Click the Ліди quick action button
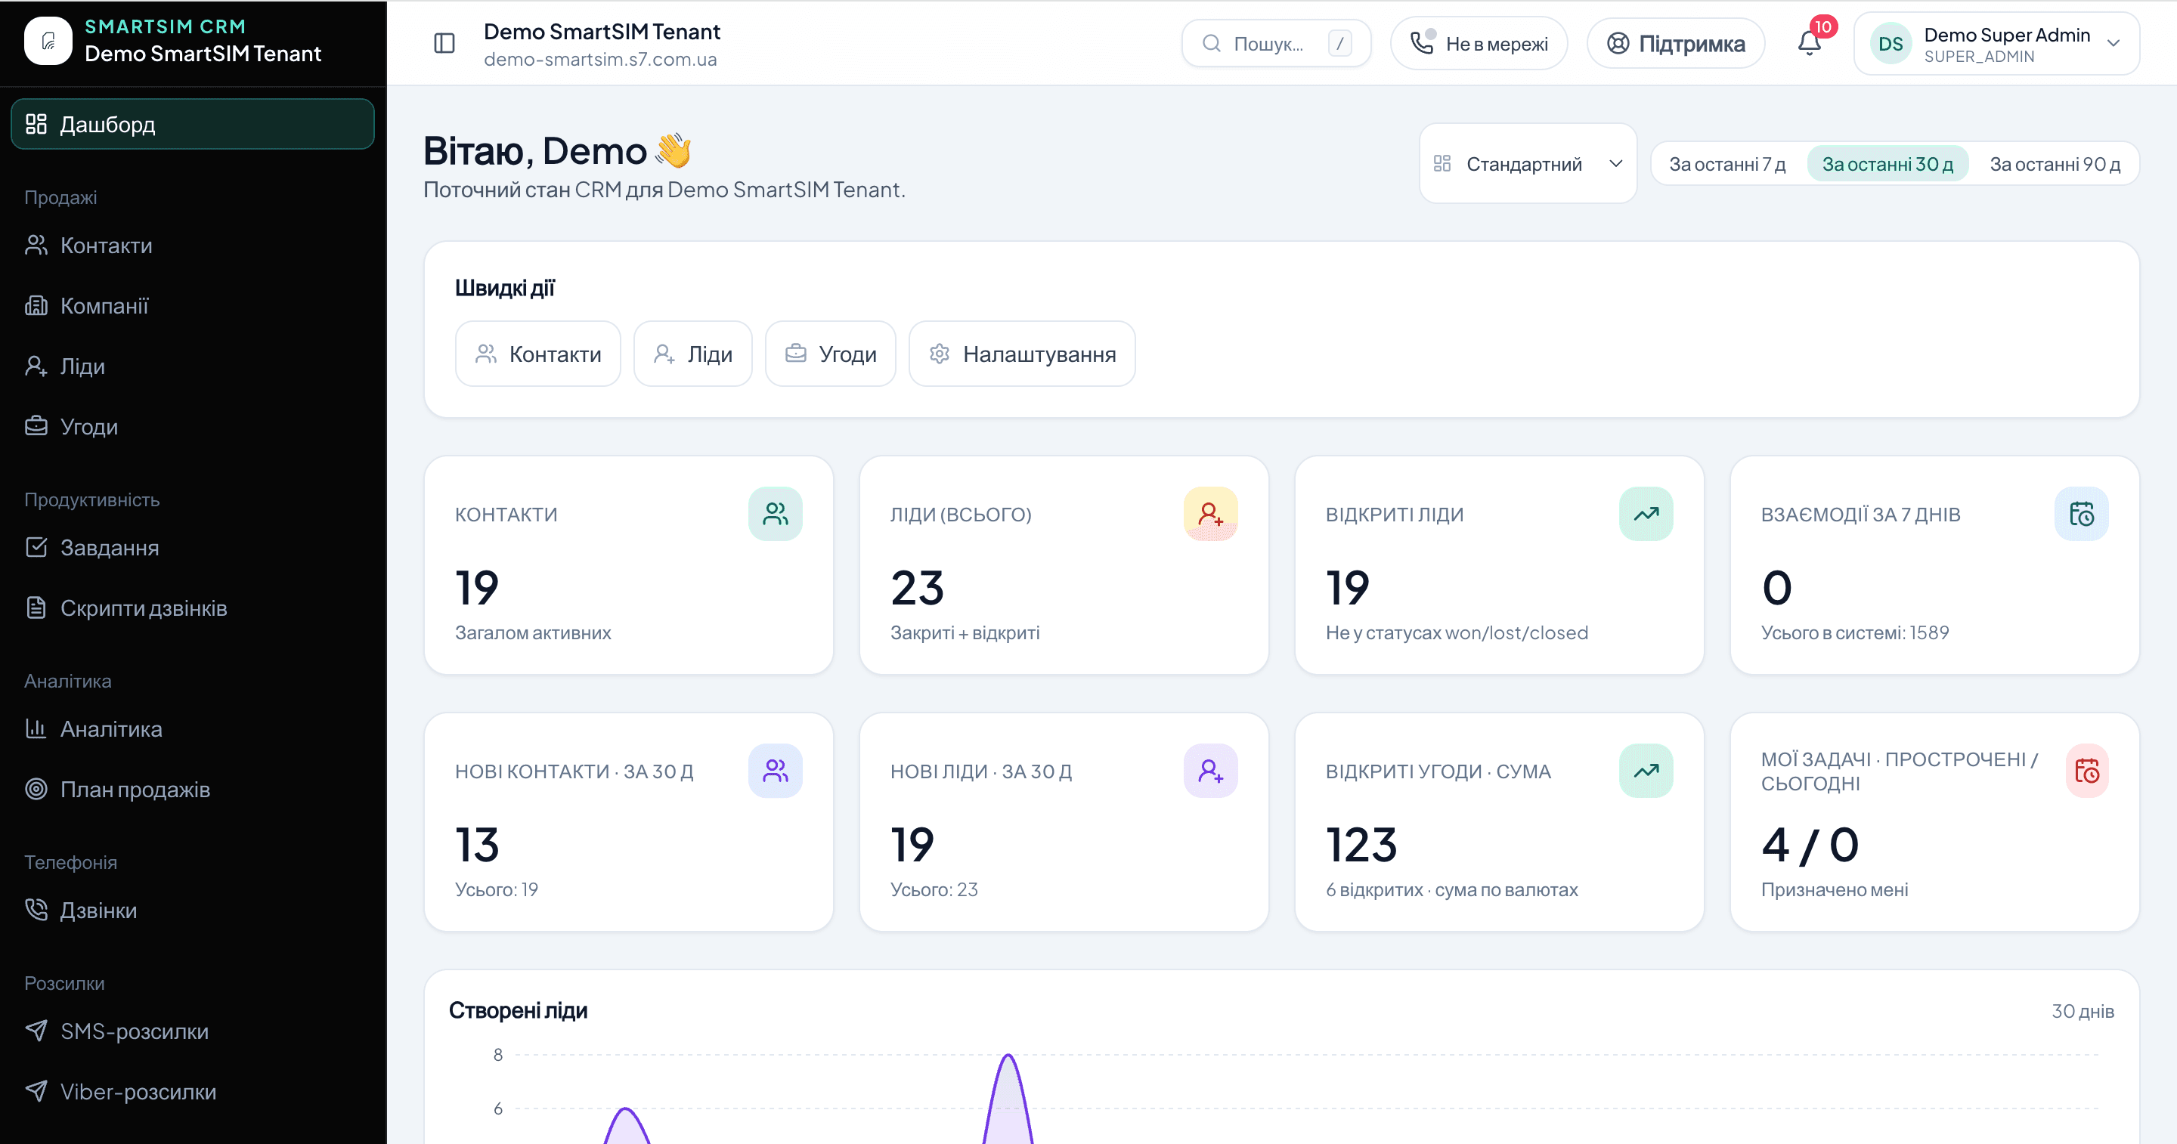The image size is (2177, 1144). point(692,354)
